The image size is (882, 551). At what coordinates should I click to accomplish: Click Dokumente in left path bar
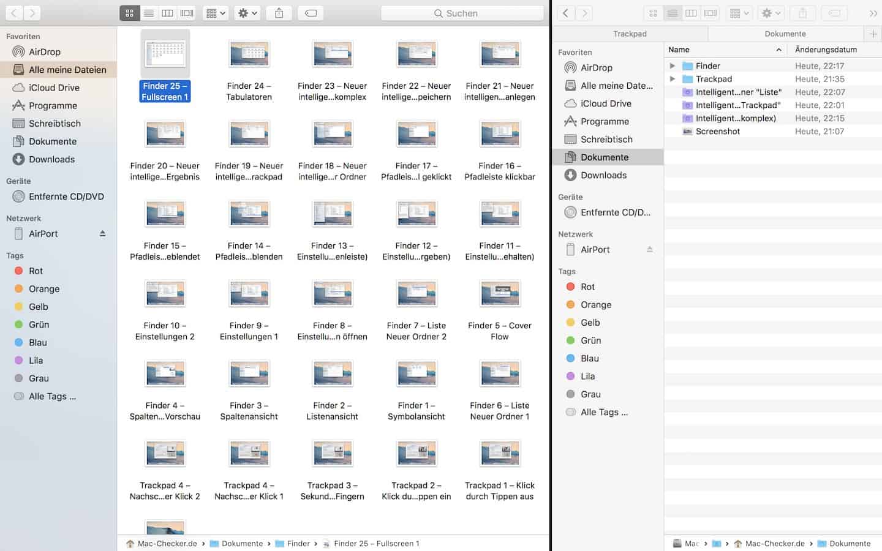[x=236, y=544]
